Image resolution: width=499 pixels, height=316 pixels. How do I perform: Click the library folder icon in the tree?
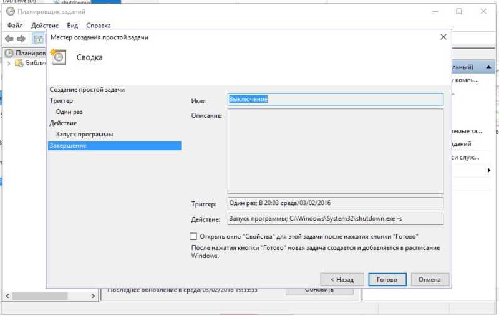click(19, 64)
